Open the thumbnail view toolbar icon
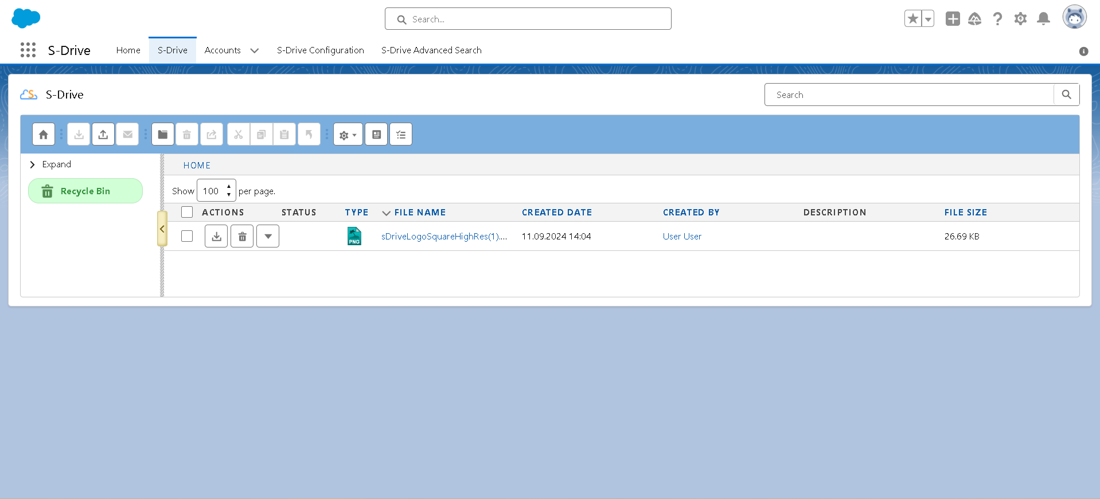Screen dimensions: 1100x499 pos(376,135)
